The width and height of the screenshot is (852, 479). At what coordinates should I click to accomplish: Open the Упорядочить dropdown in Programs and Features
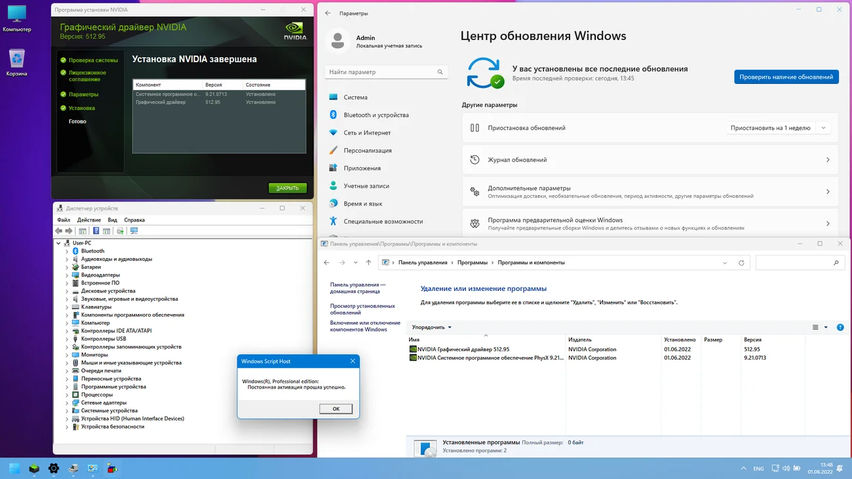[x=431, y=327]
